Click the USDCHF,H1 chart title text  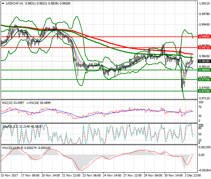pyautogui.click(x=14, y=4)
